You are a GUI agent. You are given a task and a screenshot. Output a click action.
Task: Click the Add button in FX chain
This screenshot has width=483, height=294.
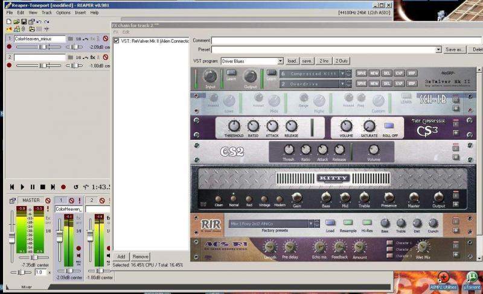pyautogui.click(x=121, y=257)
